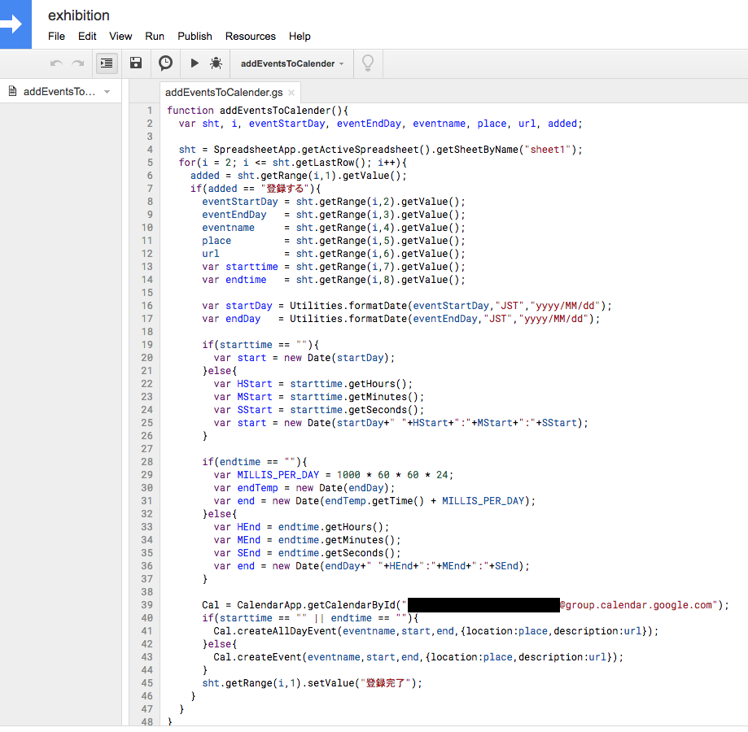Click the createEvent call on line 43
This screenshot has height=732, width=748.
269,657
